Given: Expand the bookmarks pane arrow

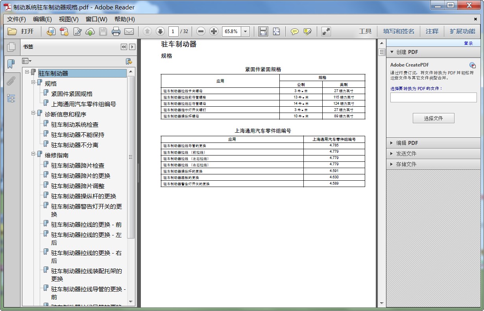Looking at the screenshot, I should [x=132, y=47].
